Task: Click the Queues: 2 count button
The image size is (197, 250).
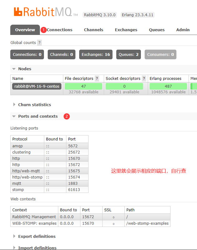Action: coord(128,55)
